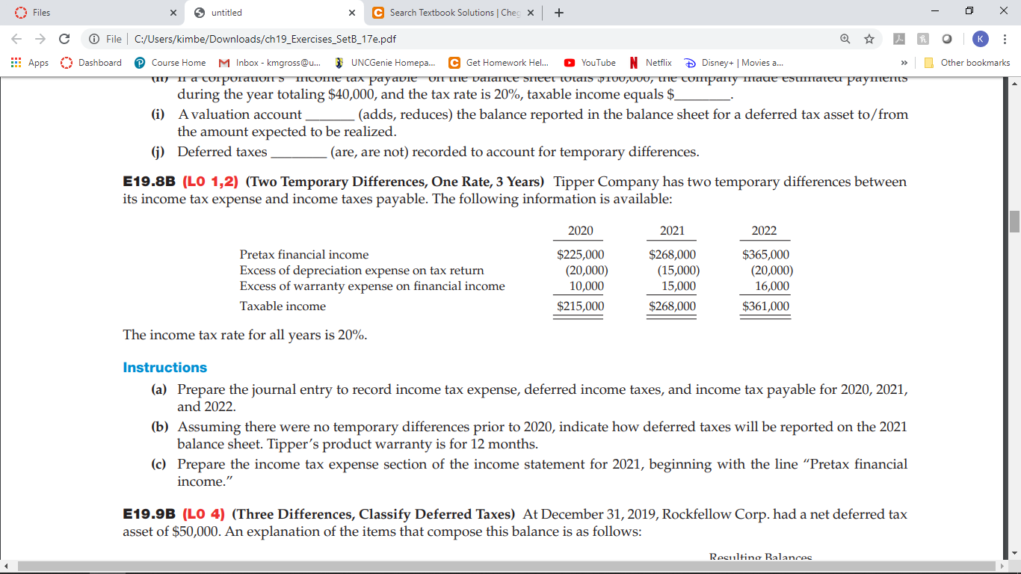Click the (LO 4) learning objective label

pyautogui.click(x=205, y=514)
